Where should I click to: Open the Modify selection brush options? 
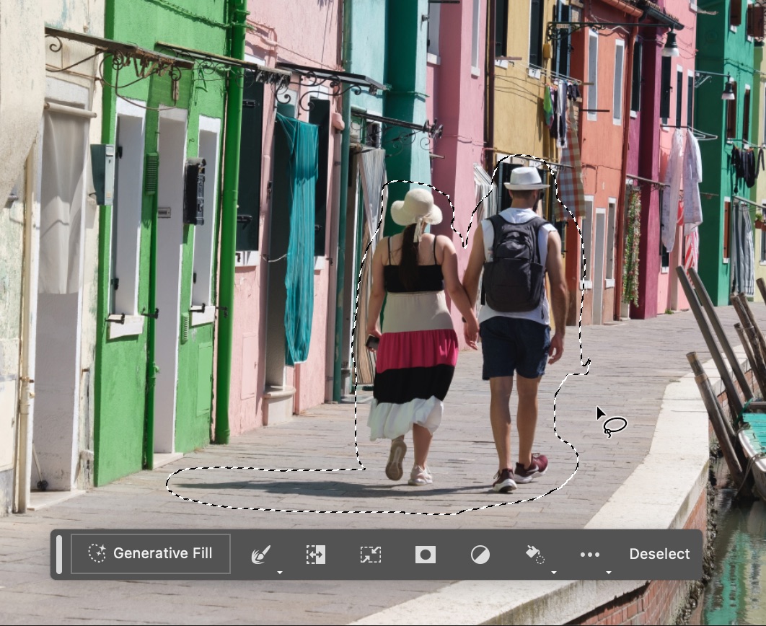pos(261,555)
